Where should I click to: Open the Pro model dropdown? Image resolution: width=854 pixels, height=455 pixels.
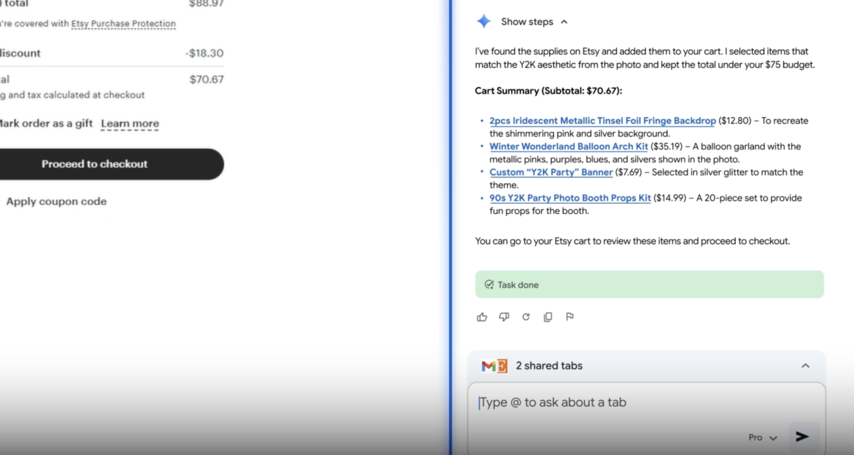(x=763, y=437)
